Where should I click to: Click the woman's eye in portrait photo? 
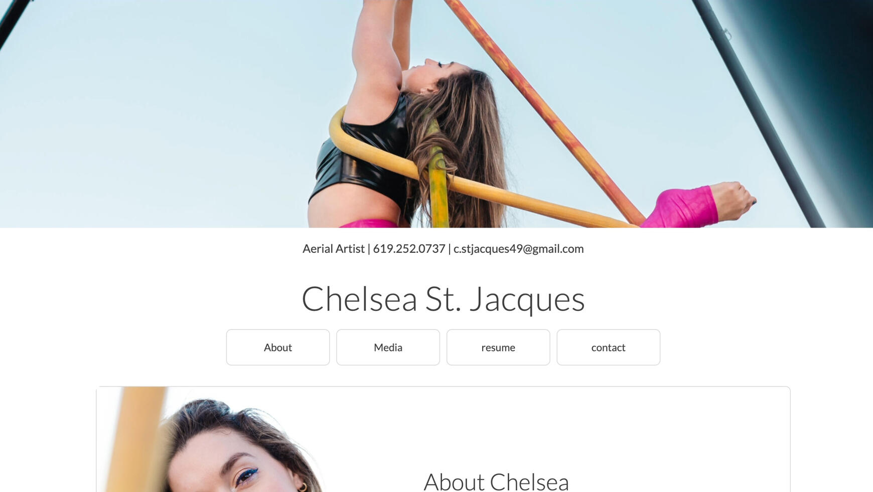[x=247, y=475]
